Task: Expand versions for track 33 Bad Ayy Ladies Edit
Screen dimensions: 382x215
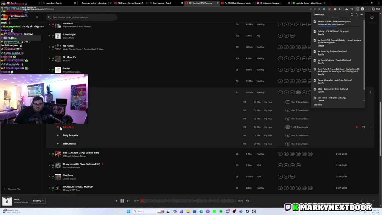Action: click(49, 154)
